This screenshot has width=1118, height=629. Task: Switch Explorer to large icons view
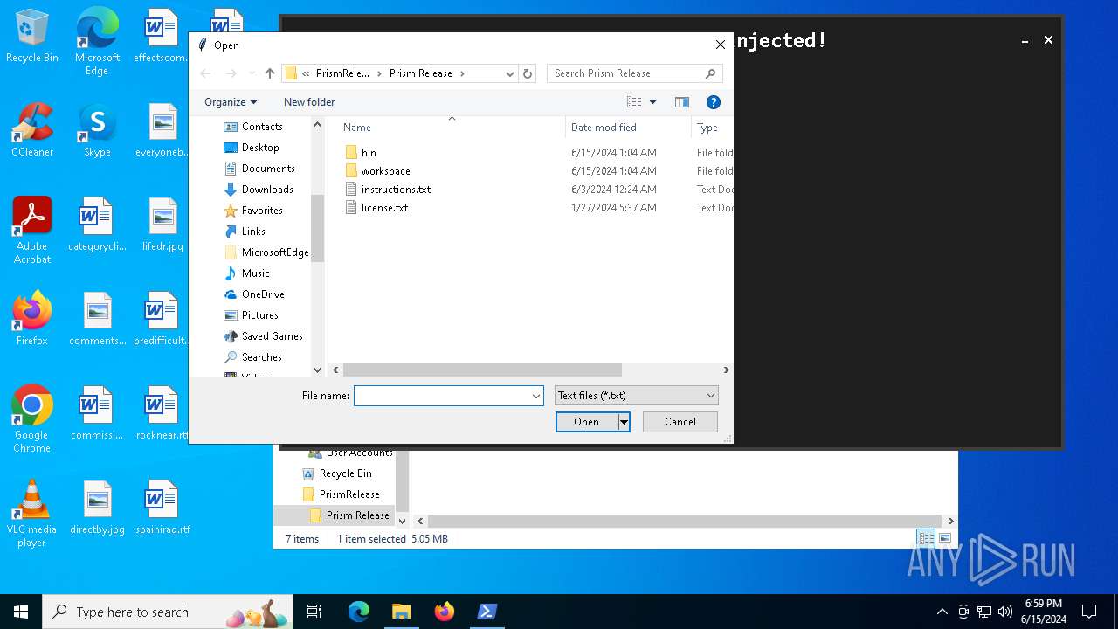(944, 538)
